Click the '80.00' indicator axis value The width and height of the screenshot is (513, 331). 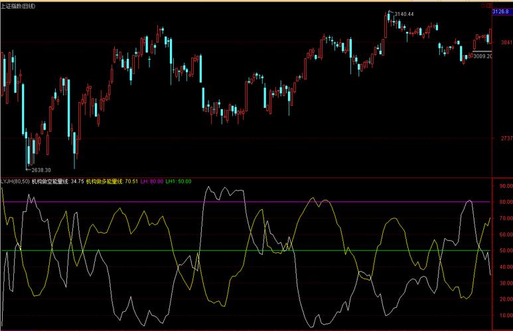point(506,202)
